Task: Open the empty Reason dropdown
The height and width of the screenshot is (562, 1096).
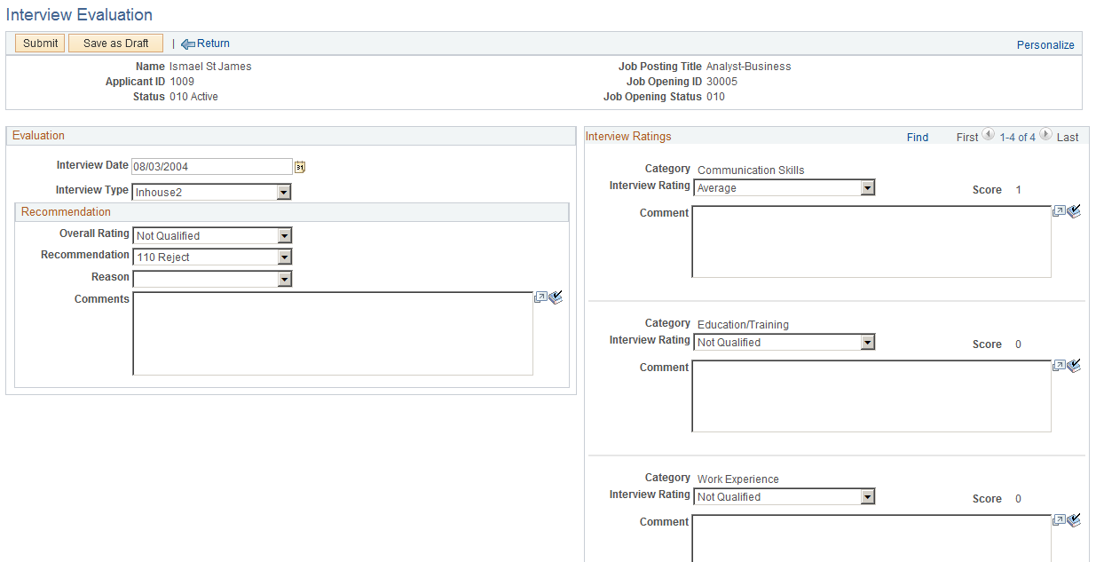Action: click(x=212, y=279)
